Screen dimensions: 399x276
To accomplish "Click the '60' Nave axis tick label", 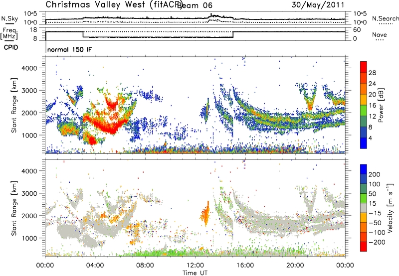I will coord(357,30).
